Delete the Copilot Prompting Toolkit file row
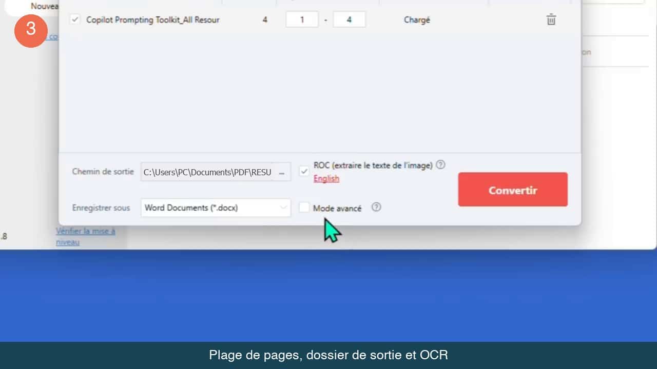Screen dimensions: 657x369 551,20
